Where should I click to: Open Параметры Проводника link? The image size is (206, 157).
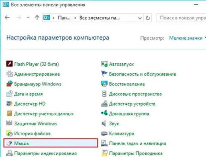click(x=136, y=153)
